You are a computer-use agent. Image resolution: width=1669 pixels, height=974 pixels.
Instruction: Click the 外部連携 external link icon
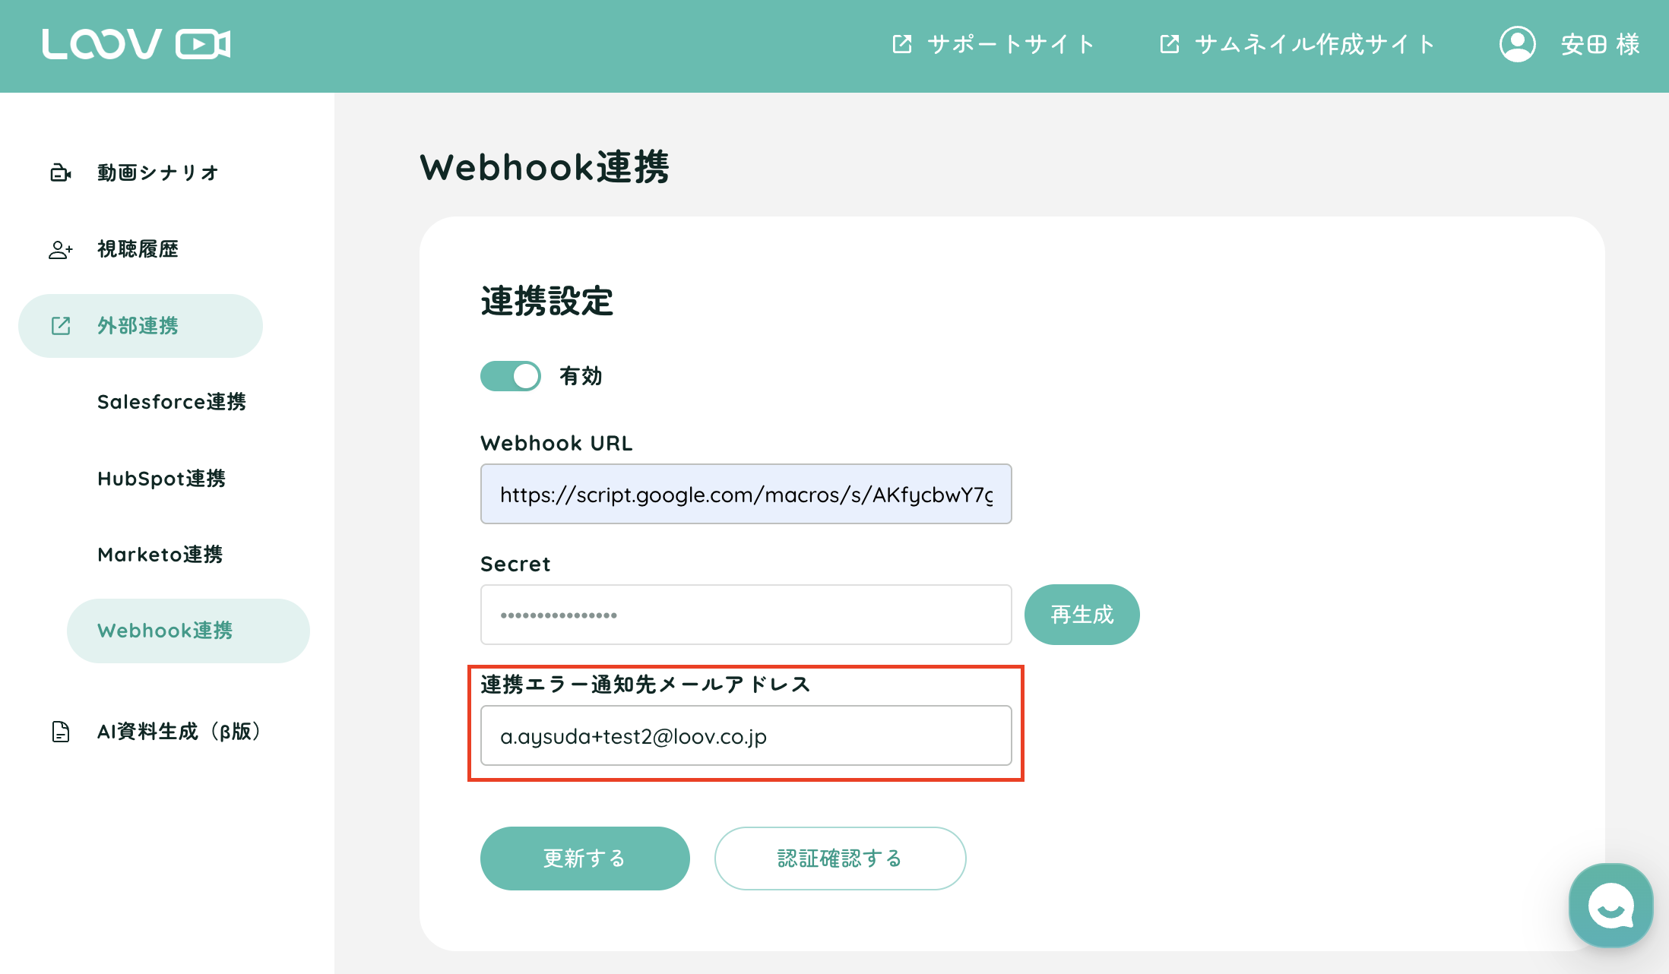click(x=61, y=326)
